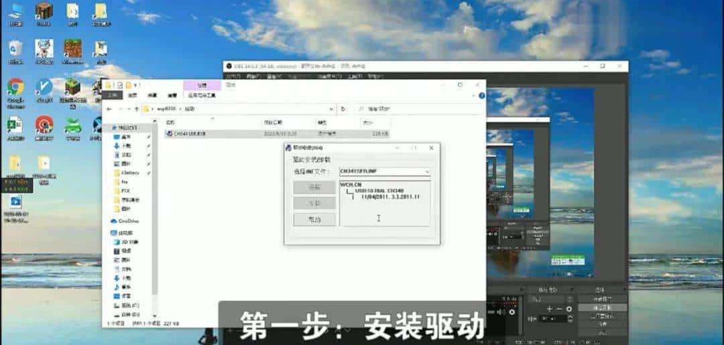
Task: Click the Help button in driver dialog
Action: 314,220
